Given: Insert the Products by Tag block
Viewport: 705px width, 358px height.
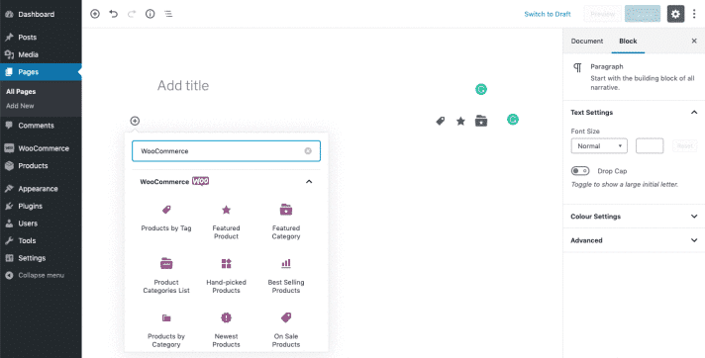Looking at the screenshot, I should 166,218.
